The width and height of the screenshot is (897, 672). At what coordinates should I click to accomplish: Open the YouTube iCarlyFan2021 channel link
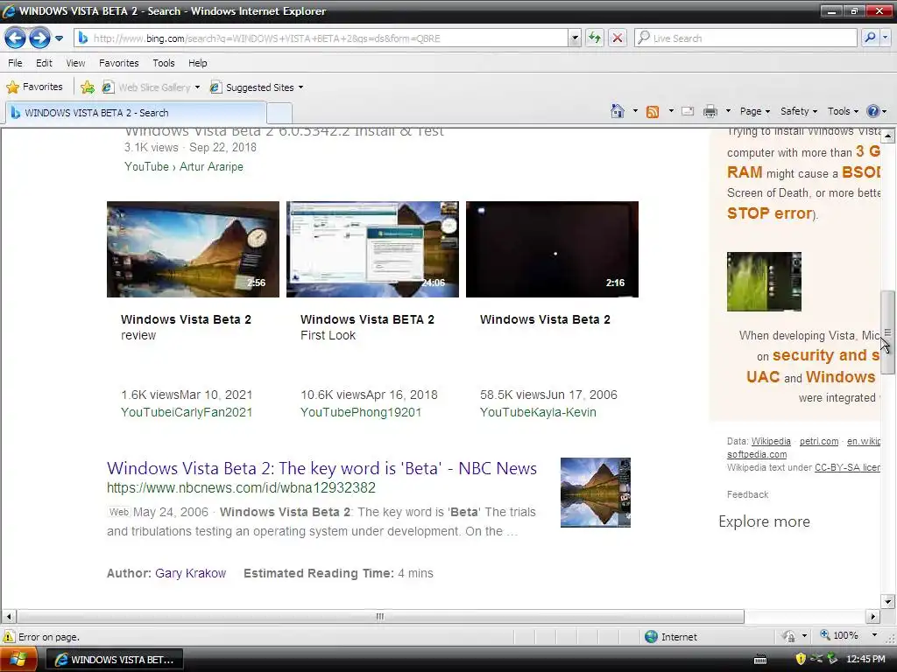[x=187, y=412]
